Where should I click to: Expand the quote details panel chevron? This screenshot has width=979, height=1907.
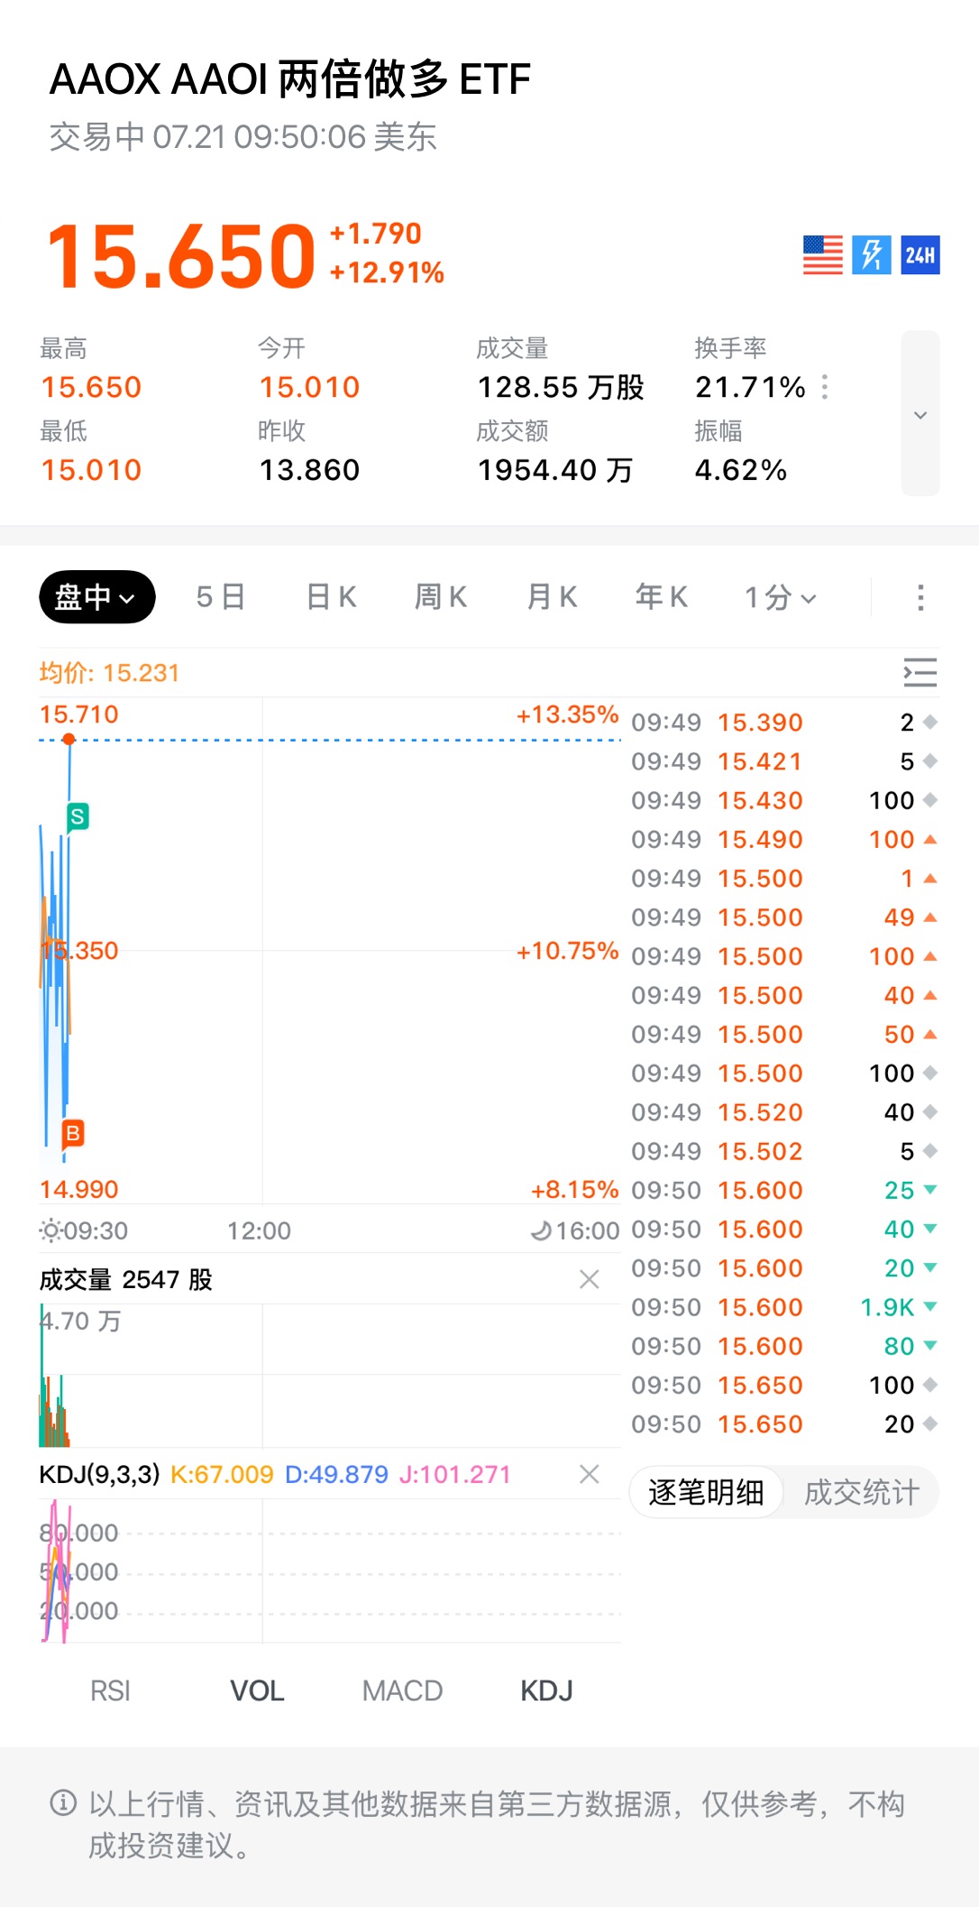click(920, 414)
